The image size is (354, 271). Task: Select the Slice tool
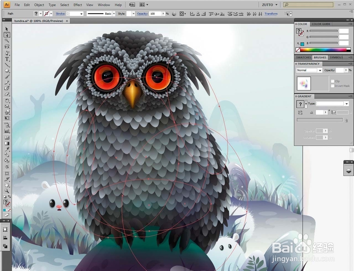pos(7,179)
